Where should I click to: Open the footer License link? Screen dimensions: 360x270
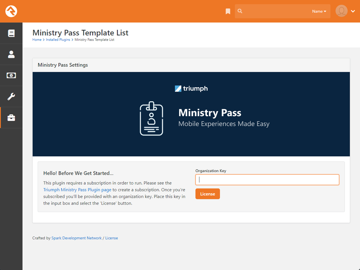point(112,238)
